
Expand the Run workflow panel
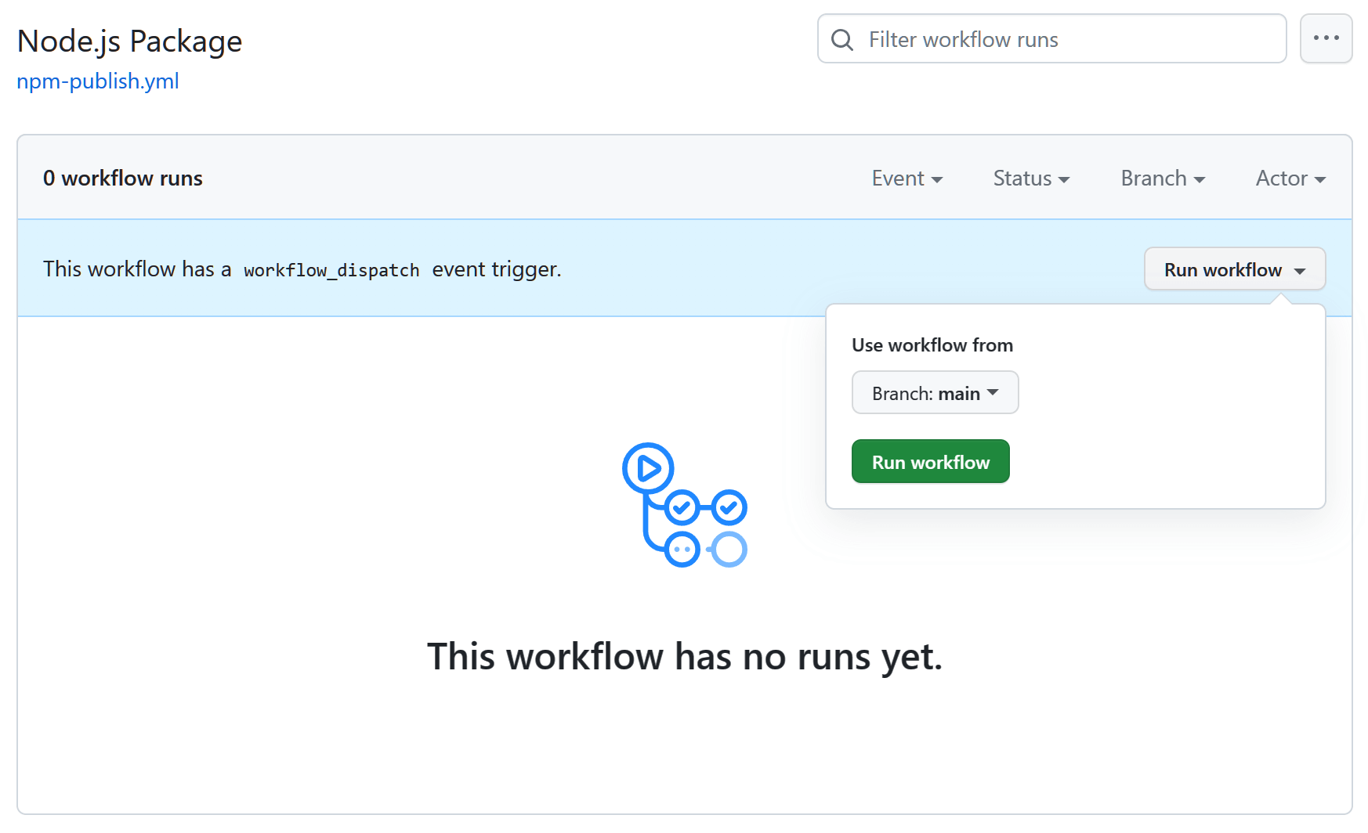click(x=1233, y=269)
